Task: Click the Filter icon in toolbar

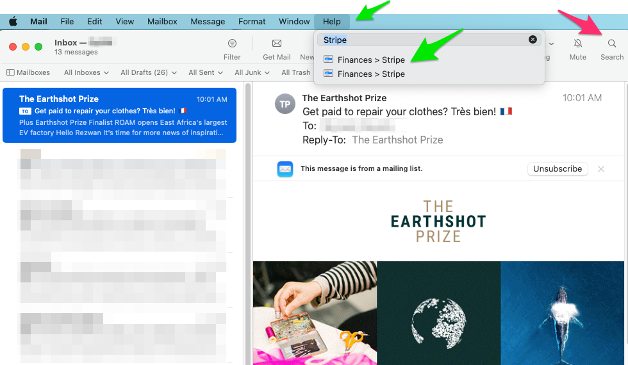Action: 232,44
